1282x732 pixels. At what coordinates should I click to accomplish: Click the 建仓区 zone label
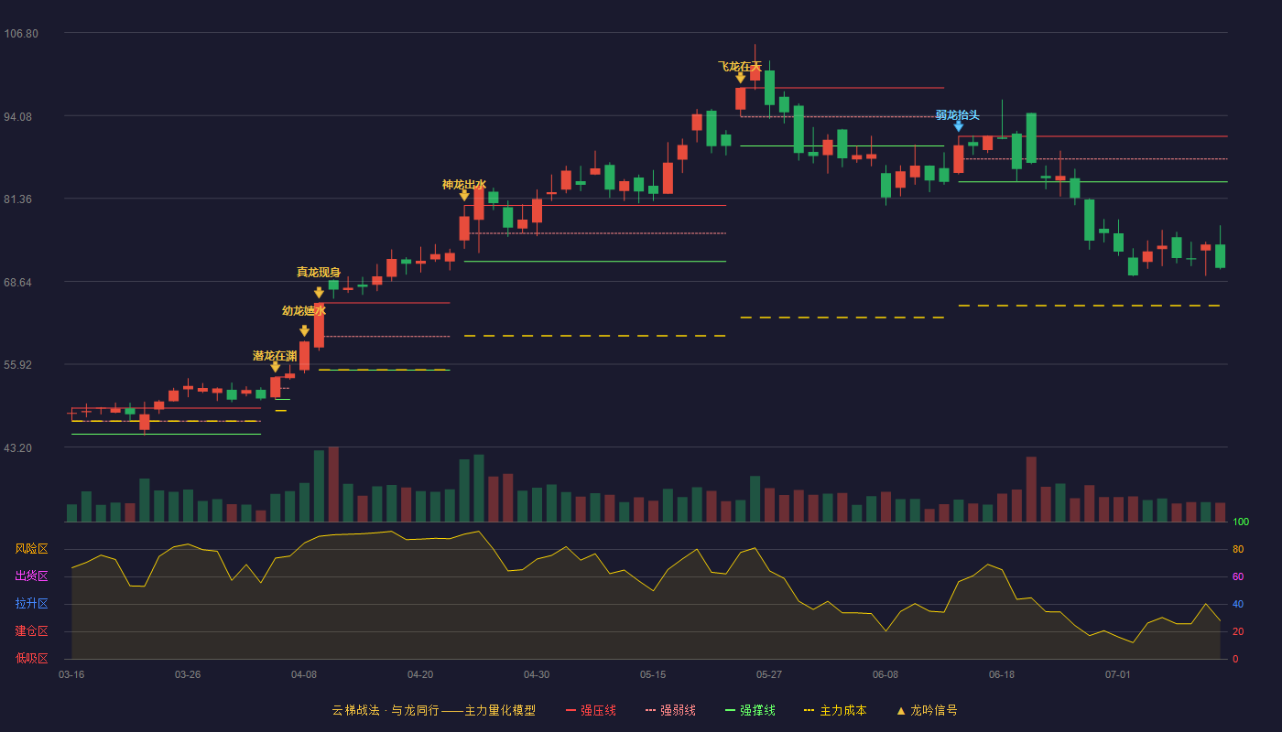(31, 631)
